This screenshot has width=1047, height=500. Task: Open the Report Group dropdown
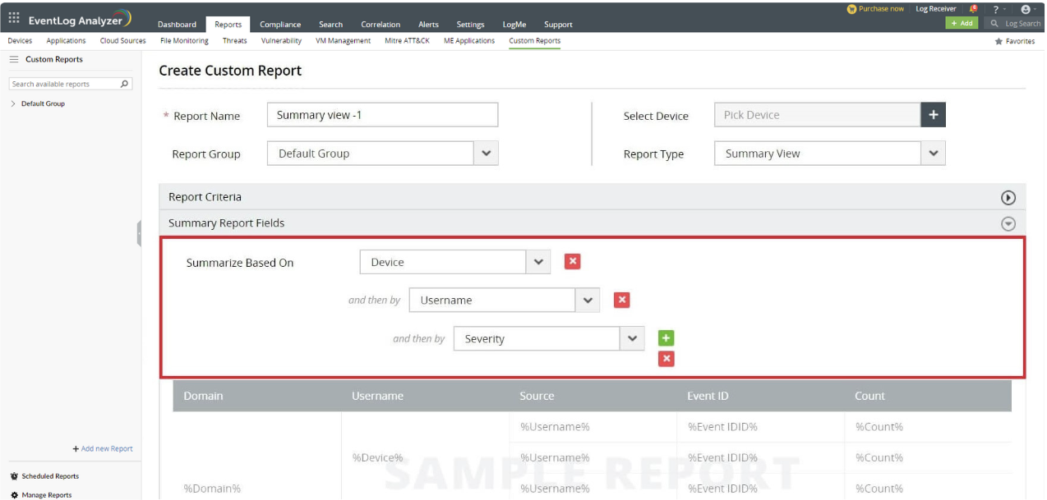point(486,154)
